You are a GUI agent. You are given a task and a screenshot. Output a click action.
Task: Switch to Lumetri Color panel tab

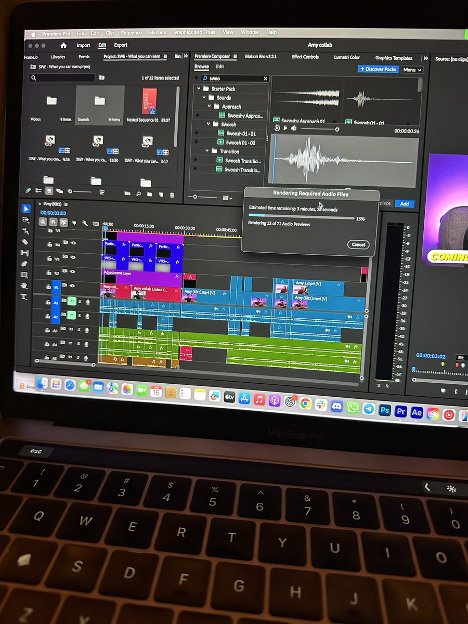click(347, 57)
